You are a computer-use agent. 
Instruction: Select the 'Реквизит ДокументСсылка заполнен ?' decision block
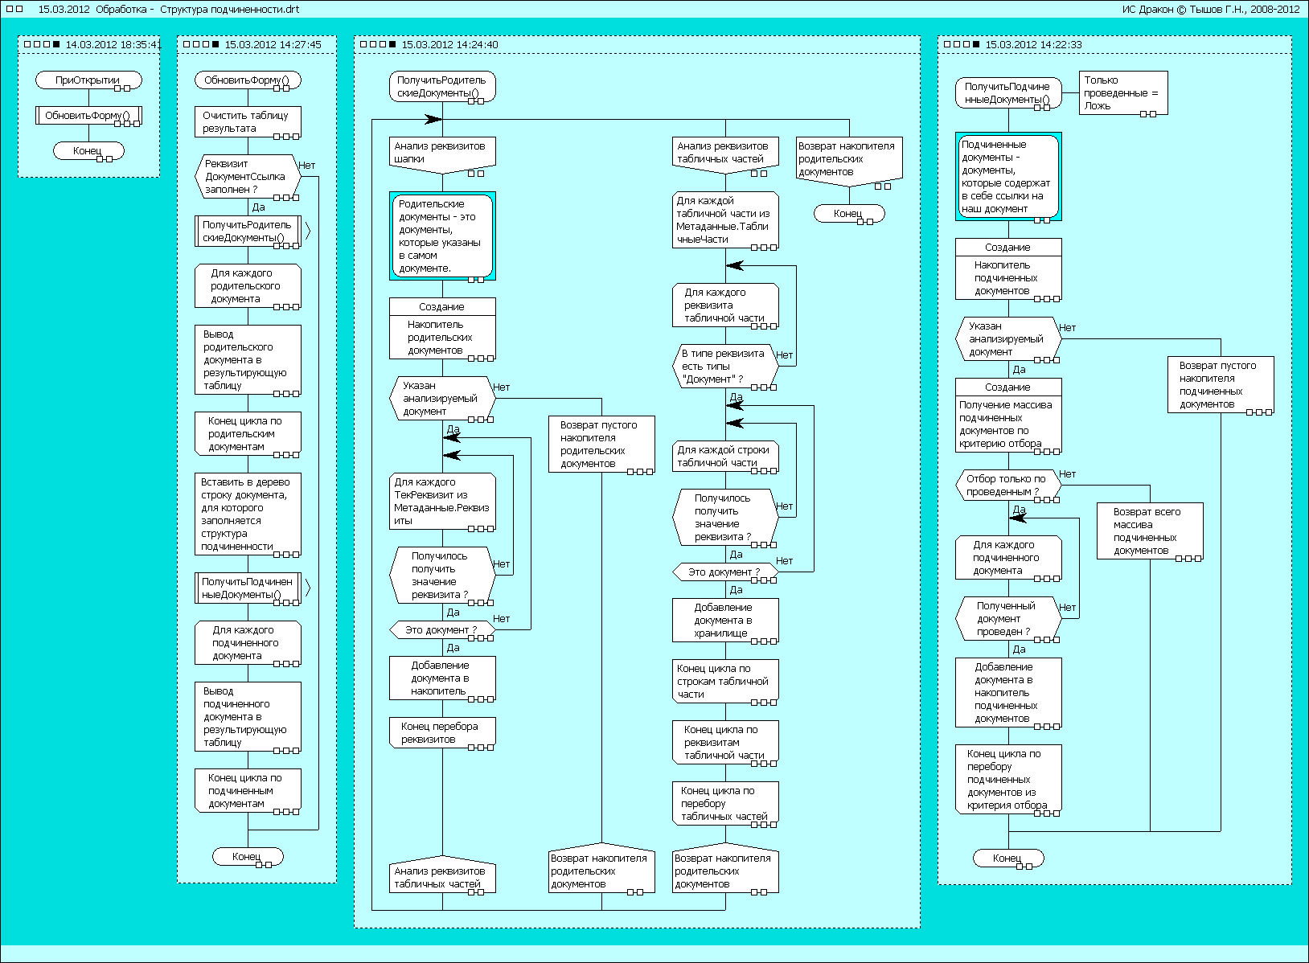click(248, 177)
